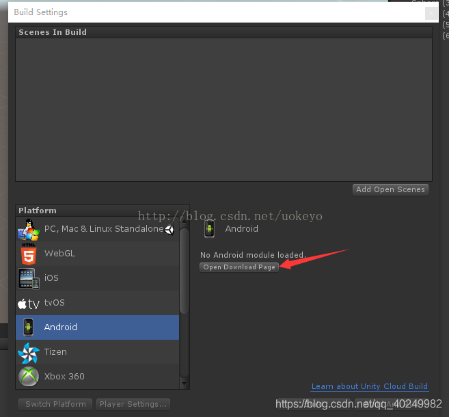The height and width of the screenshot is (417, 449).
Task: Add open scenes to the build
Action: coord(390,189)
